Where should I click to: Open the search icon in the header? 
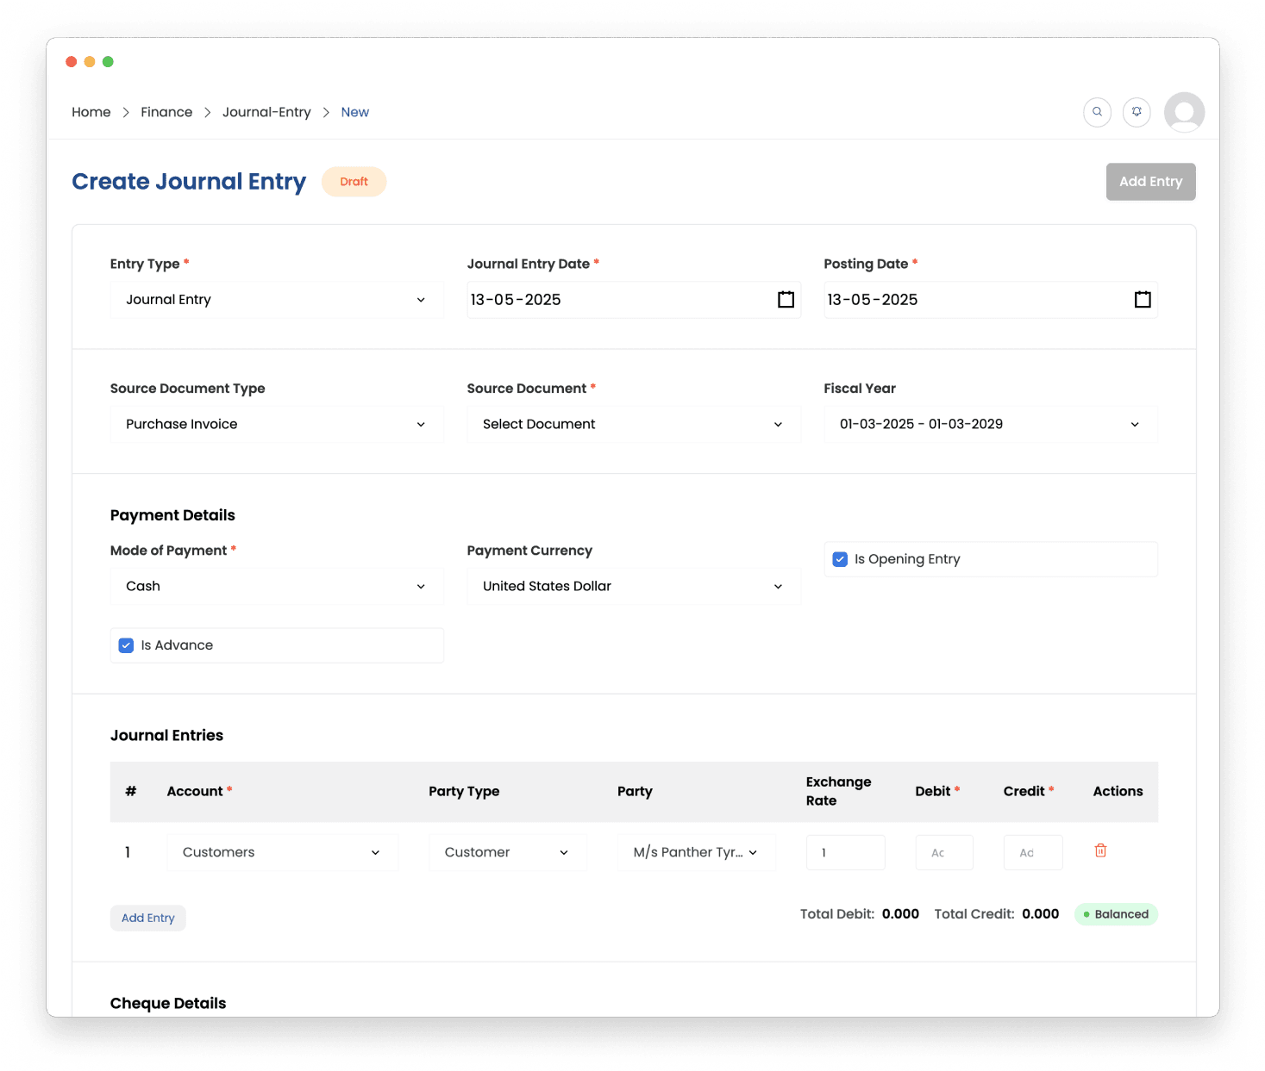(x=1097, y=112)
